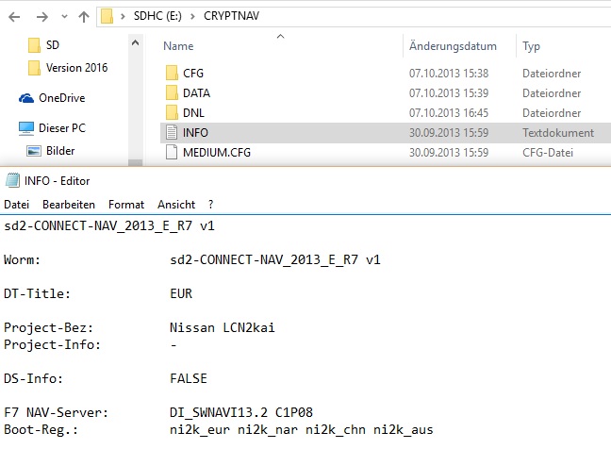Click the Project-Info: label
This screenshot has width=611, height=449.
click(52, 345)
